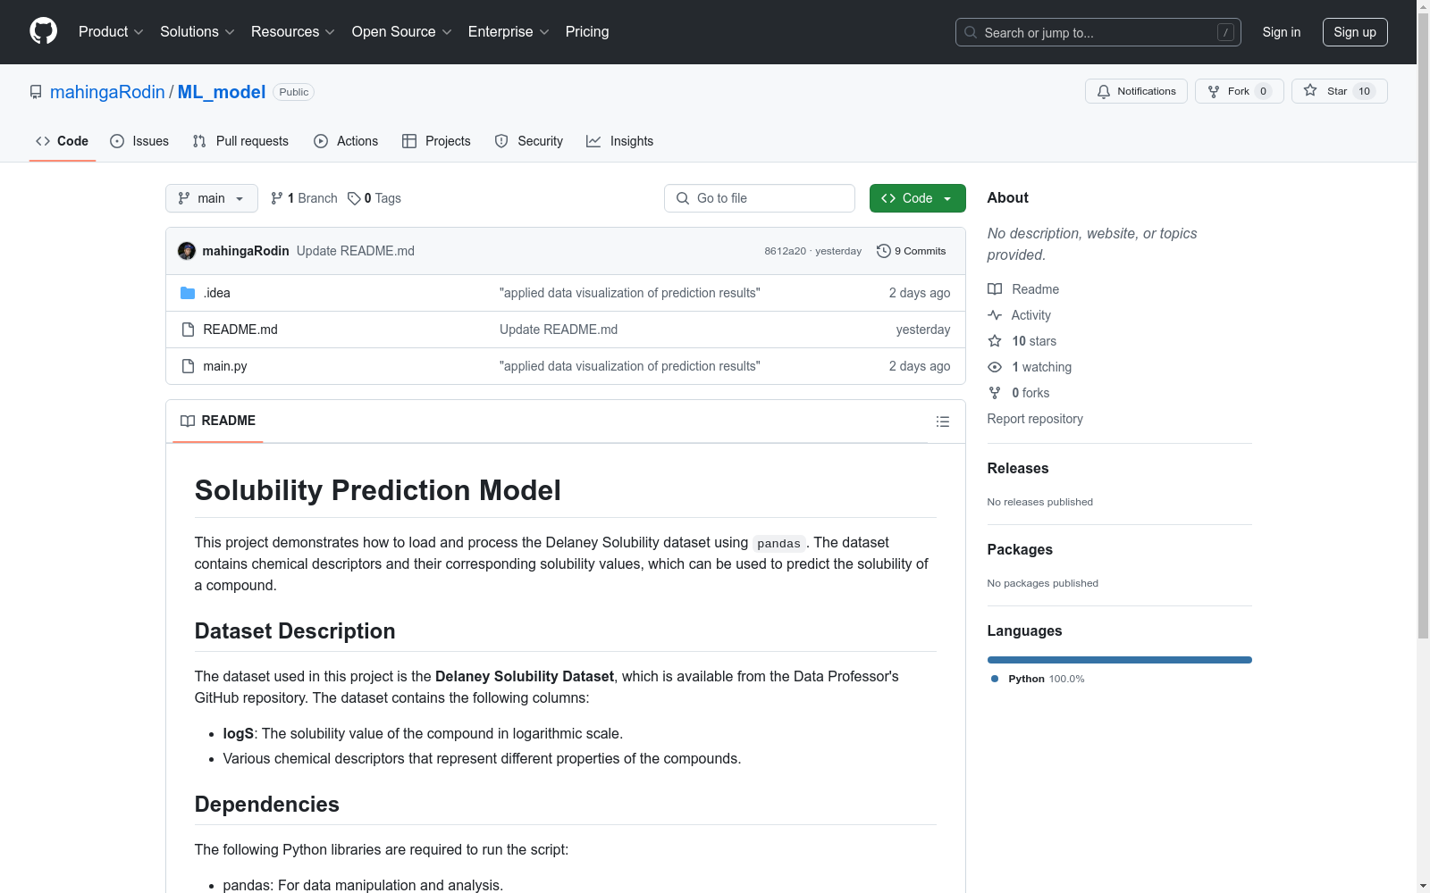
Task: Click the Sign in link
Action: 1282,32
